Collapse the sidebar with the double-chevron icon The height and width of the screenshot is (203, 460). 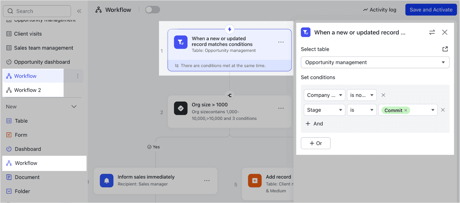tap(79, 11)
